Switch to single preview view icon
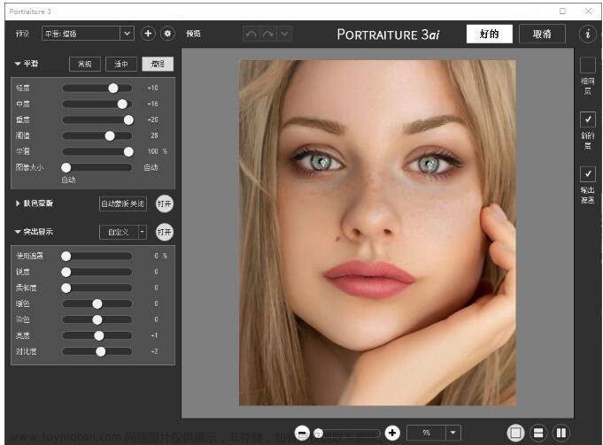This screenshot has height=445, width=603. [x=515, y=433]
